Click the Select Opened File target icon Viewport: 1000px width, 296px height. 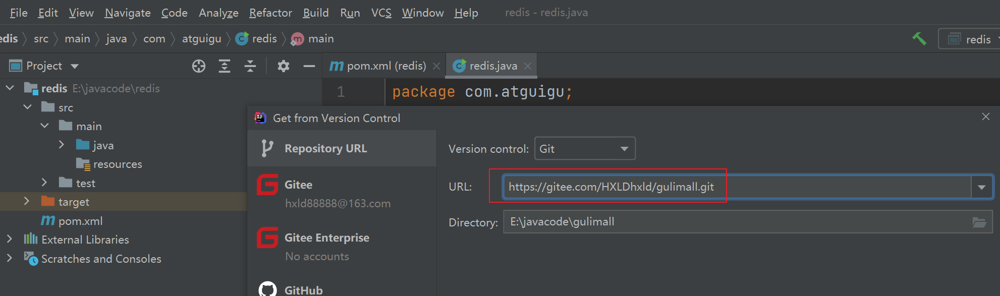point(199,66)
